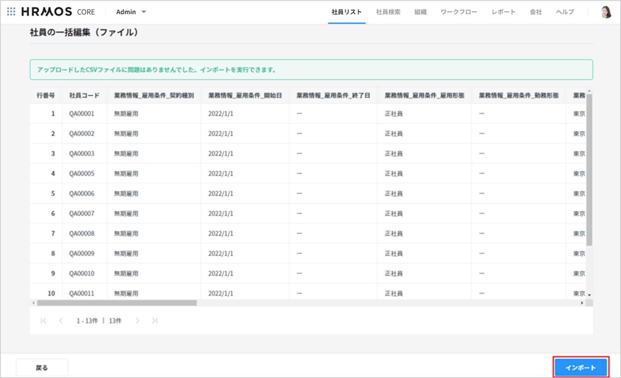This screenshot has height=378, width=621.
Task: Click the インポート button
Action: coord(580,367)
